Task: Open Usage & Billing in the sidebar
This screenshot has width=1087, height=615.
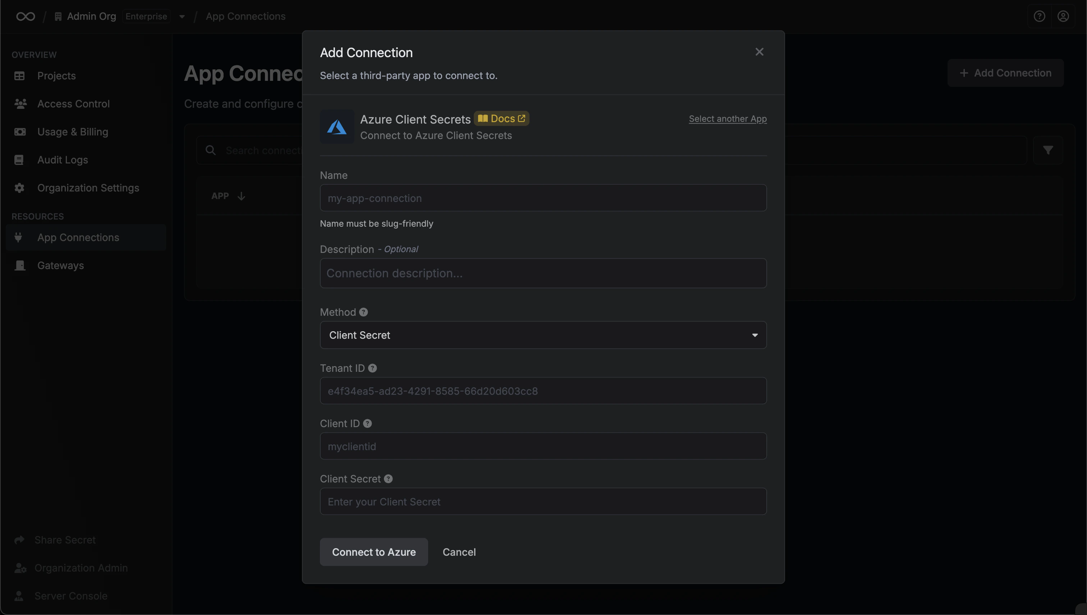Action: pyautogui.click(x=86, y=132)
